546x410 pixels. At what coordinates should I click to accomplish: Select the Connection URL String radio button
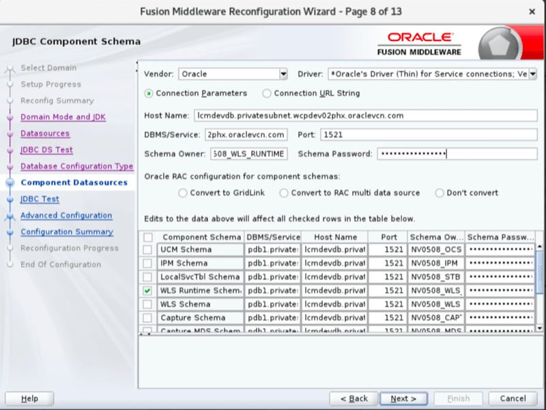click(x=267, y=94)
